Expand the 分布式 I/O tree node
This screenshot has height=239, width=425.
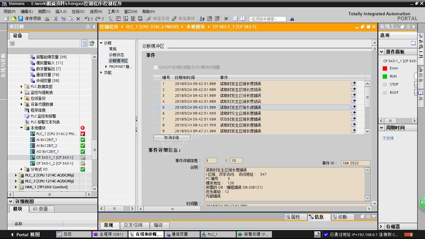[21, 169]
